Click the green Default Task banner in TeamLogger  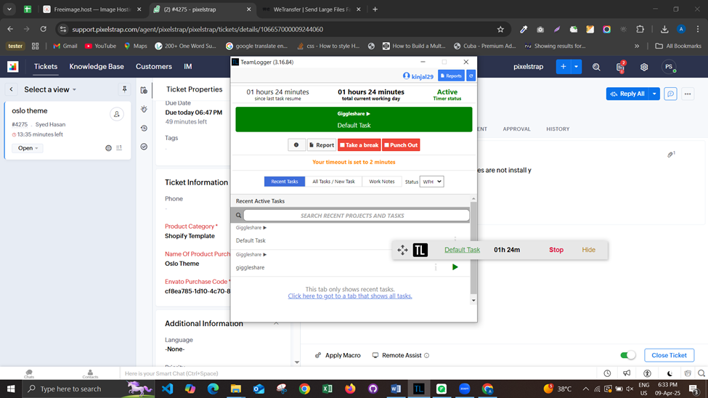[x=354, y=119]
